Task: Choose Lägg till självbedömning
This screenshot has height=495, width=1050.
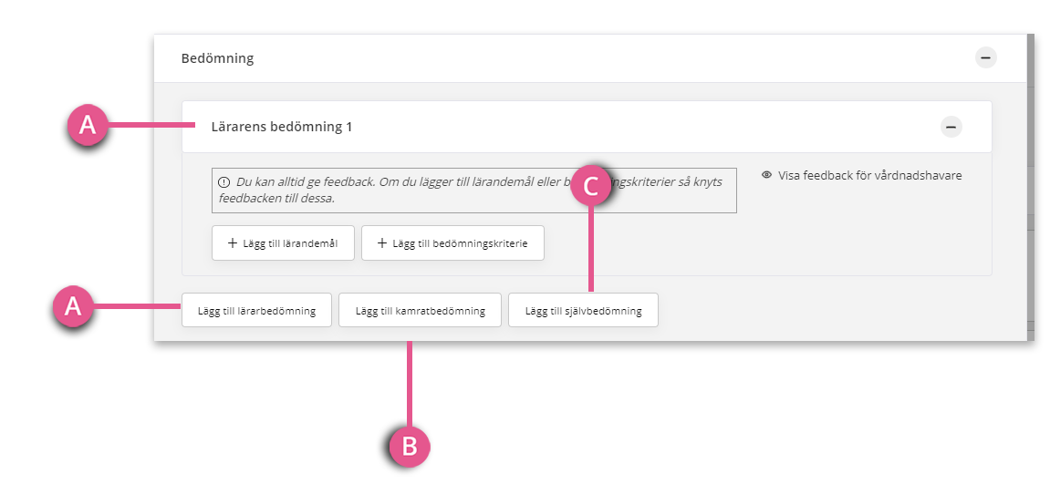Action: 583,310
